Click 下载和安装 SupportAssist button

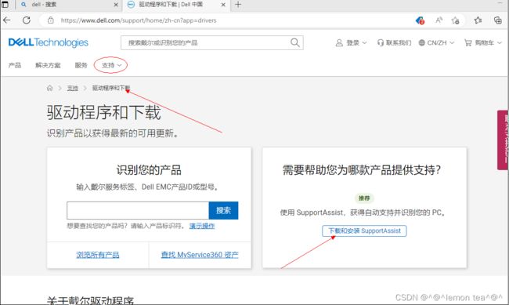coord(364,231)
